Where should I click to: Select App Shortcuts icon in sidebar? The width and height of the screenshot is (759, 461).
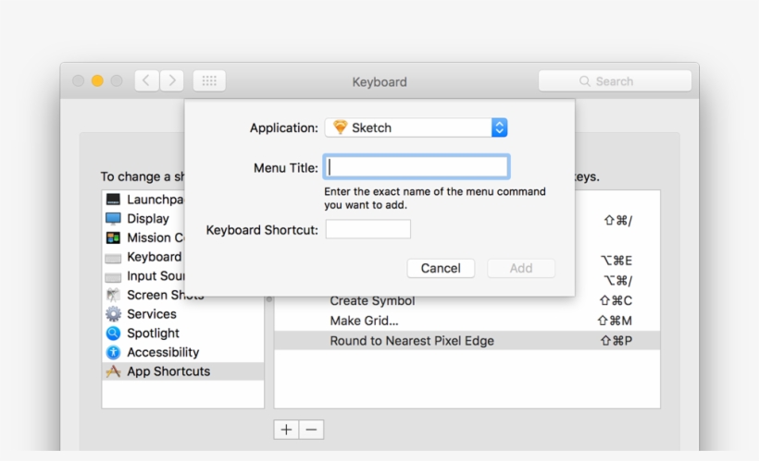coord(113,371)
